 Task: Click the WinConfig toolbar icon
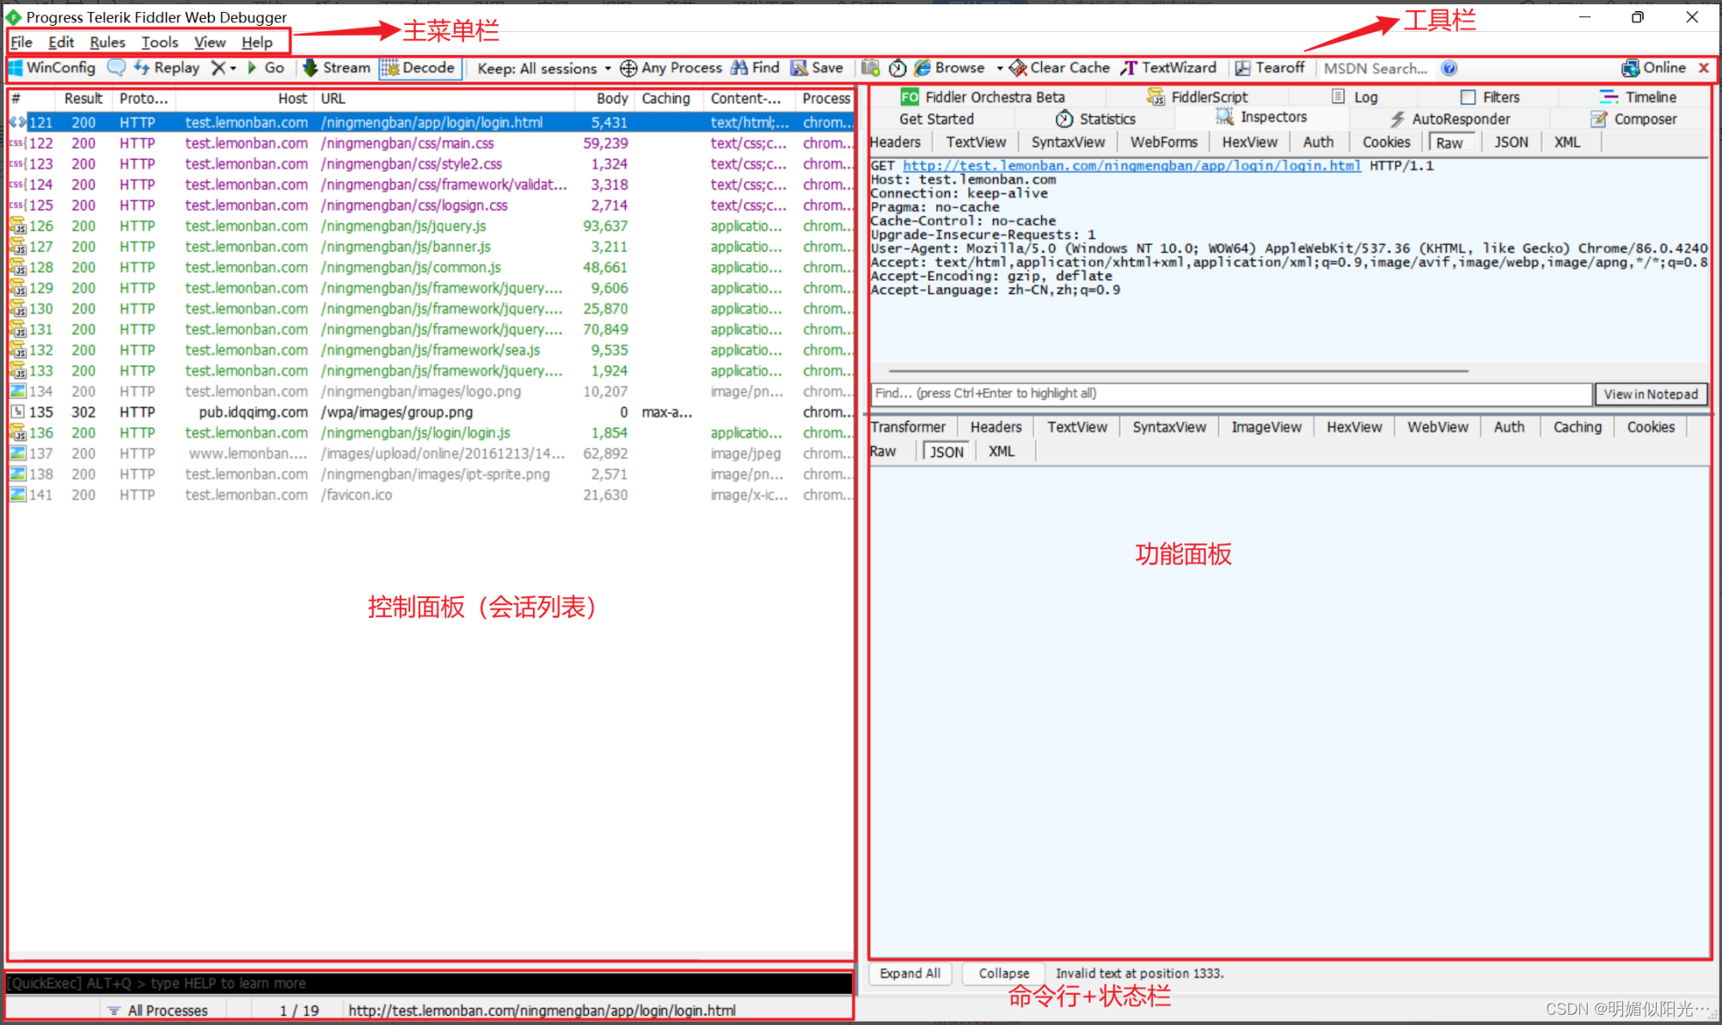pyautogui.click(x=53, y=68)
